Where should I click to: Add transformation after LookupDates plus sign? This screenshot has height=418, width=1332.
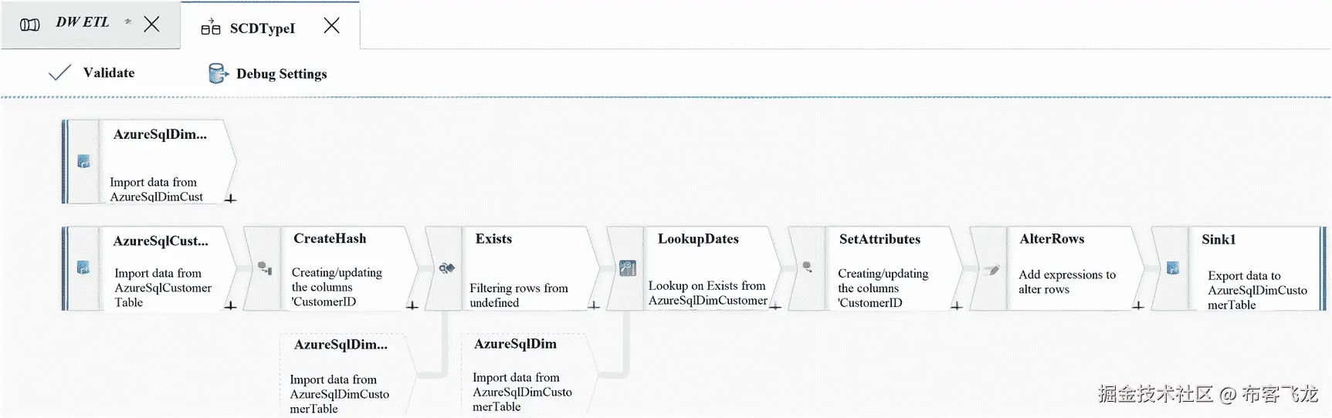click(x=775, y=306)
